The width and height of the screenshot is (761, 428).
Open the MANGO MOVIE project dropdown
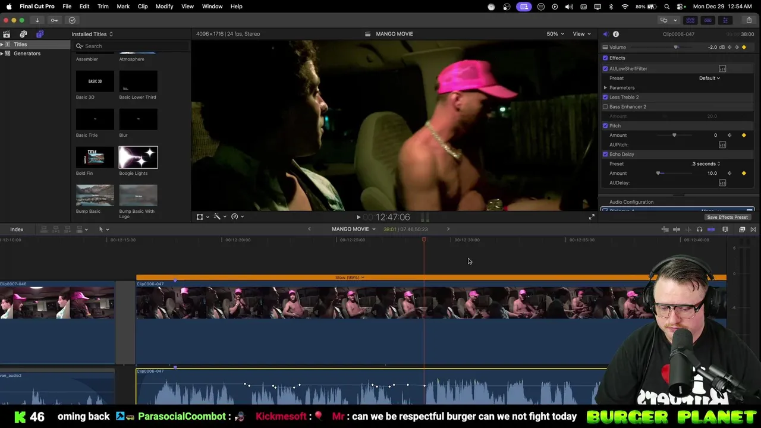click(354, 229)
